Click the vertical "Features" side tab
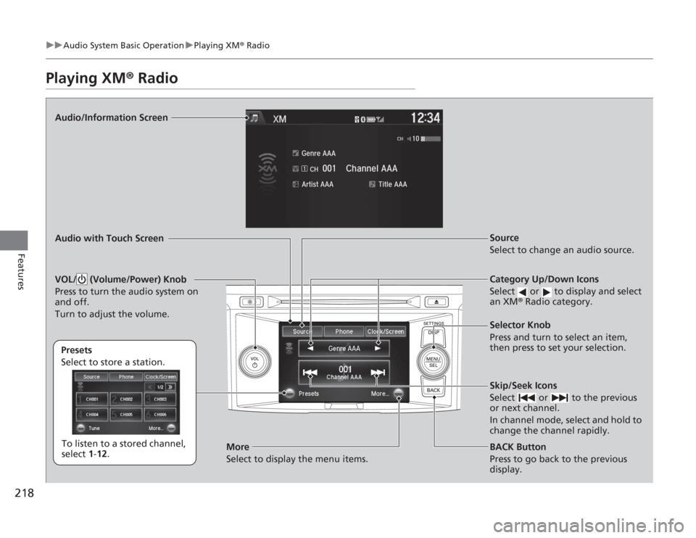The height and width of the screenshot is (538, 696). (21, 272)
